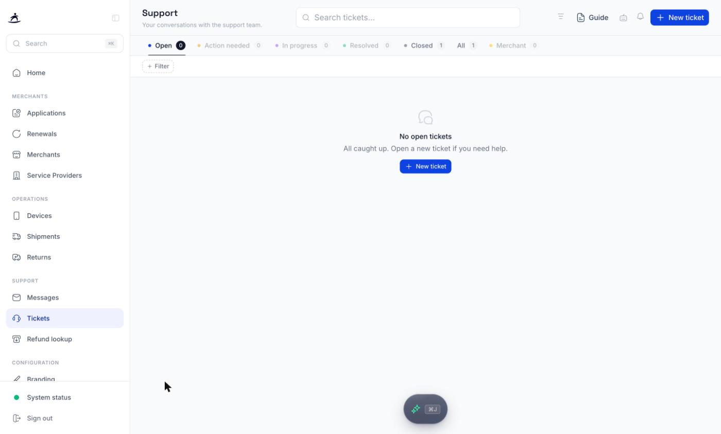The width and height of the screenshot is (721, 434).
Task: Open Applications in sidebar
Action: [x=65, y=113]
